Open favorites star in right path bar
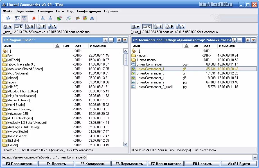The width and height of the screenshot is (259, 168). 247,40
